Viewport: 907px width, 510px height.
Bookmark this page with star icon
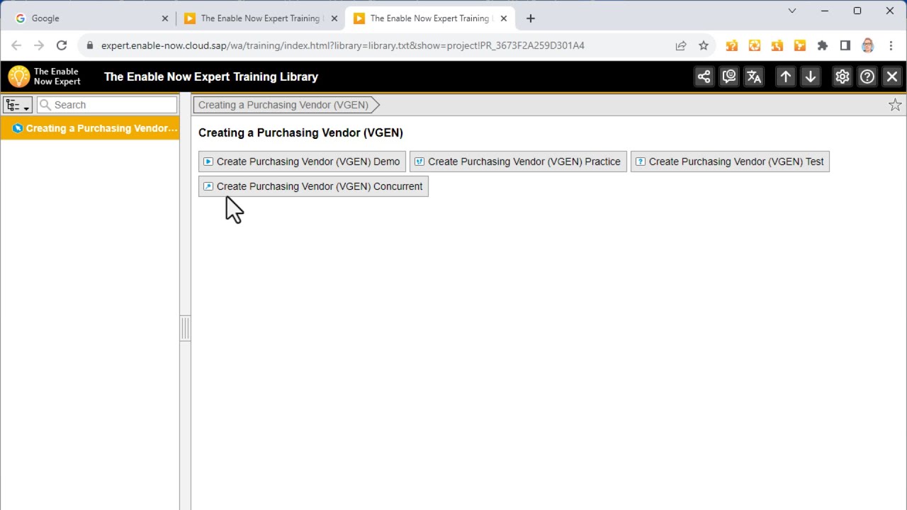[704, 45]
